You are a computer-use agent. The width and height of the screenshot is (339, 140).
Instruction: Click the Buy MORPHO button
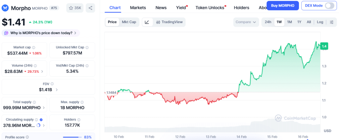pyautogui.click(x=283, y=6)
